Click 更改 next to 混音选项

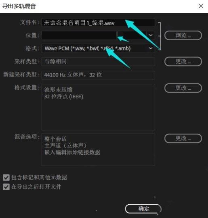tap(183, 138)
